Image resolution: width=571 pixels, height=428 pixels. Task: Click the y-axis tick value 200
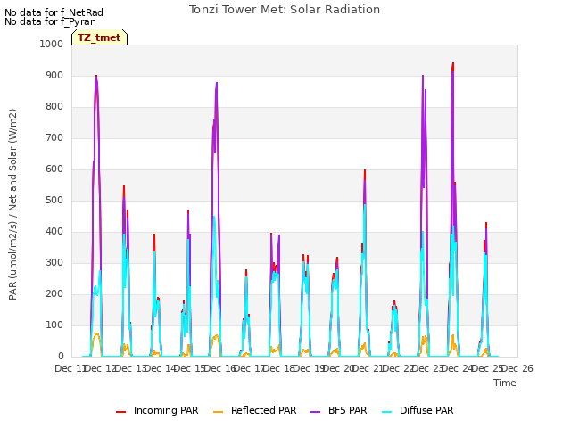point(54,294)
